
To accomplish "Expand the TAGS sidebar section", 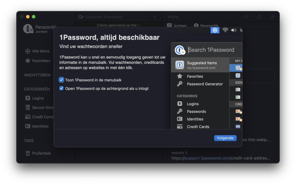I will tap(29, 140).
